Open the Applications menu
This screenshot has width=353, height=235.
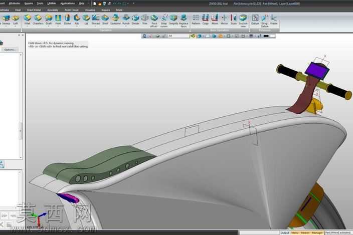pyautogui.click(x=68, y=4)
